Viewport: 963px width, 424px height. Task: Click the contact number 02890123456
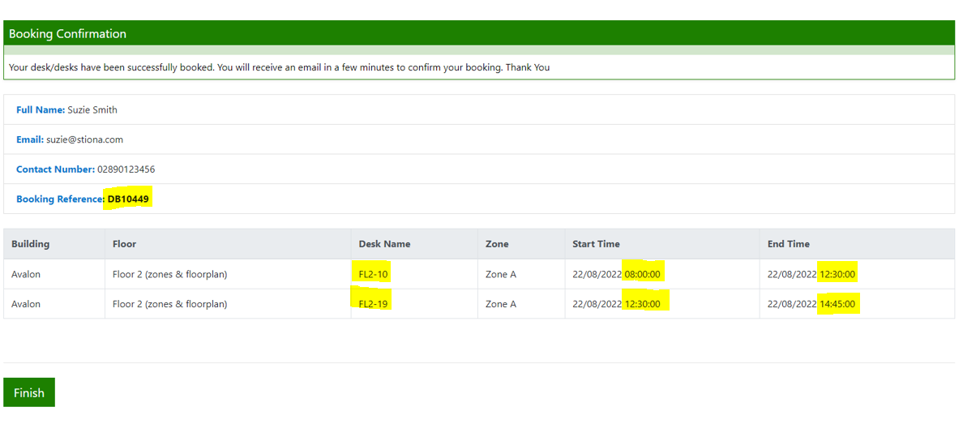click(x=126, y=169)
